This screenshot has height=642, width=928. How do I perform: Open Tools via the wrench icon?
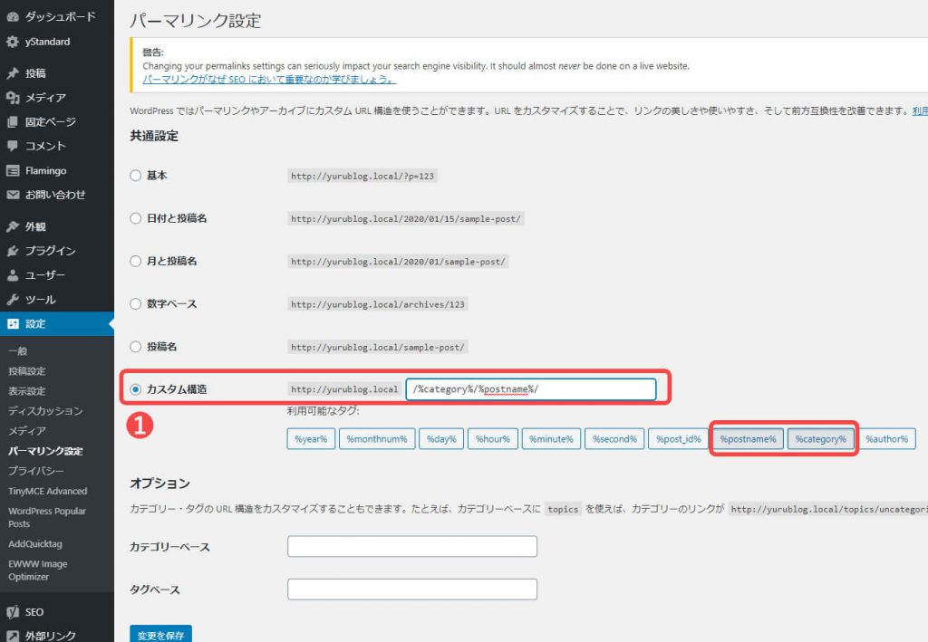[x=13, y=300]
